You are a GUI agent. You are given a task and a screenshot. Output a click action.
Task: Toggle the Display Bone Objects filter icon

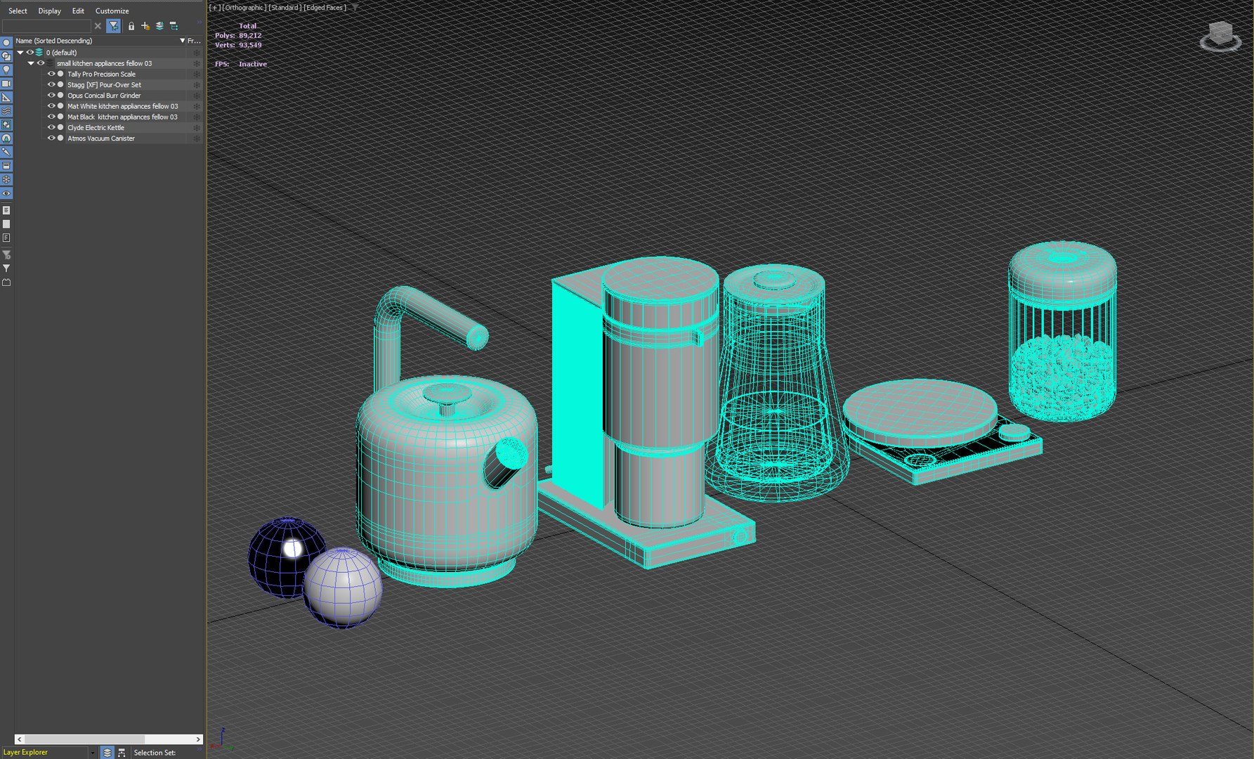tap(6, 152)
